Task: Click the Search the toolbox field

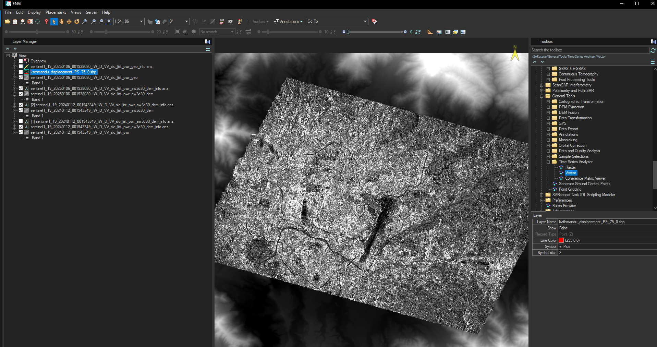Action: (589, 50)
